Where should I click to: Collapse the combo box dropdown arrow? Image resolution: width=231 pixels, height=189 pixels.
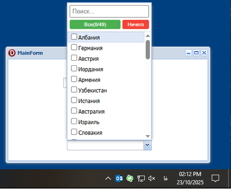[147, 145]
